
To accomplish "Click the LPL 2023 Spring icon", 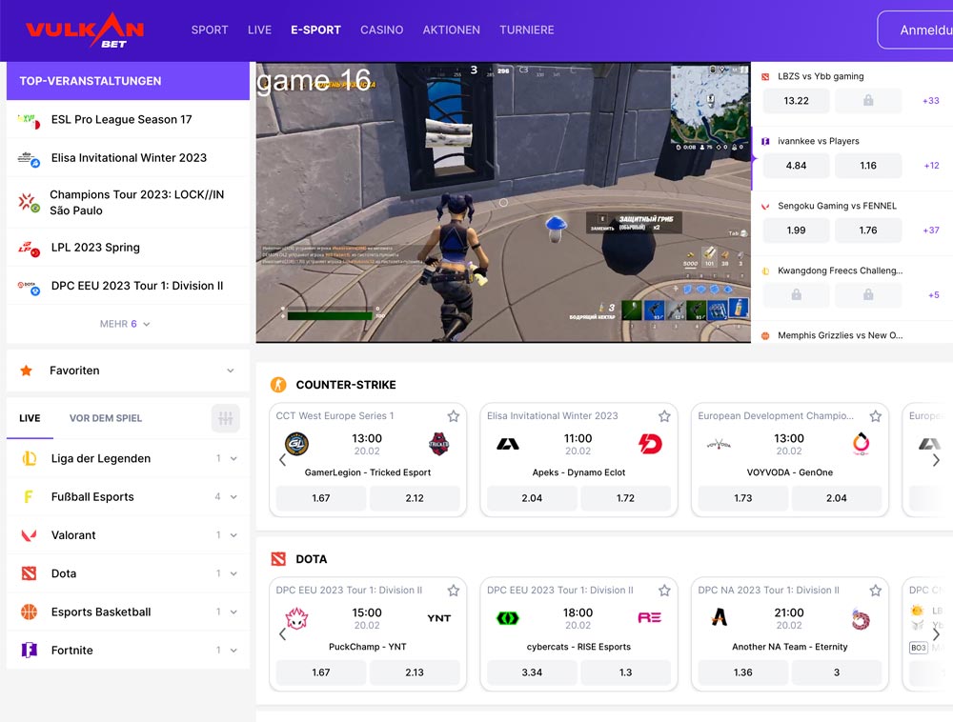I will pos(30,248).
